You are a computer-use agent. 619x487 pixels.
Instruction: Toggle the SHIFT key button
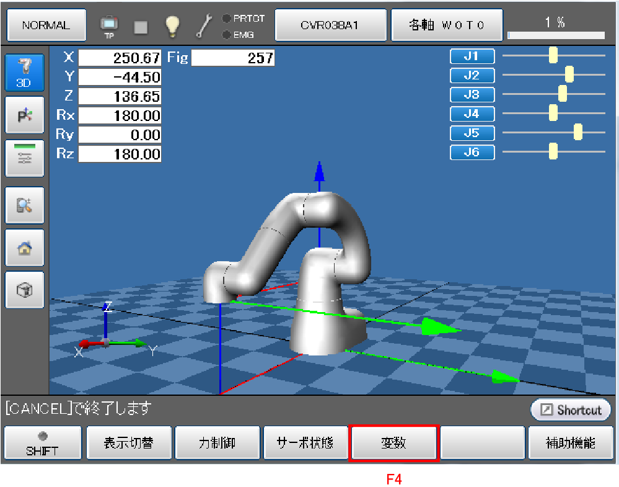point(43,443)
